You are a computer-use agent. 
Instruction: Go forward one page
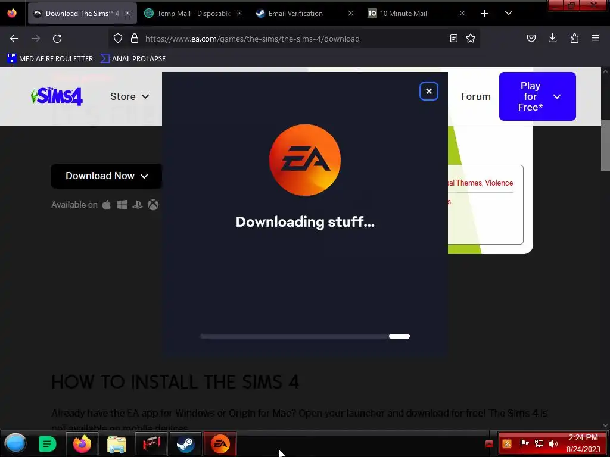coord(36,39)
